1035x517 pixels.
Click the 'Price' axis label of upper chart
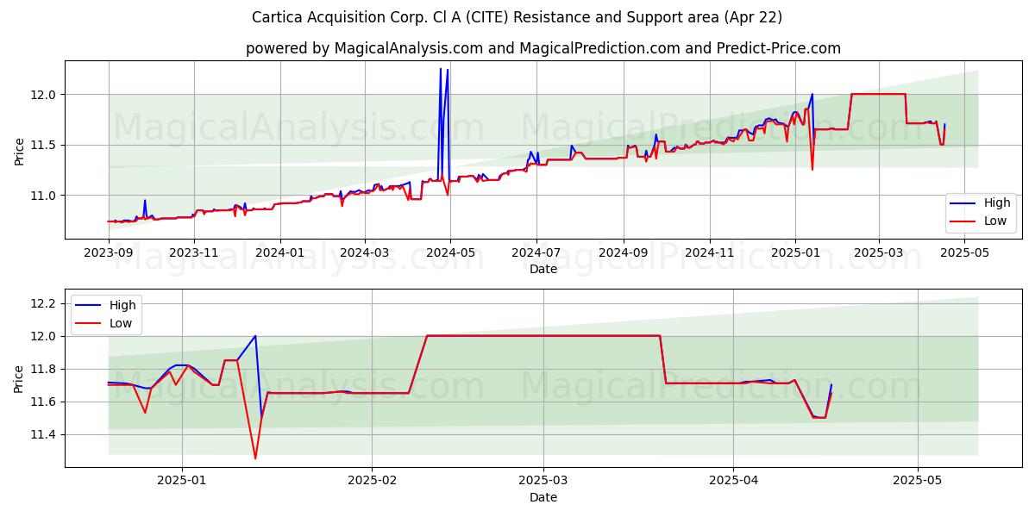pos(19,149)
